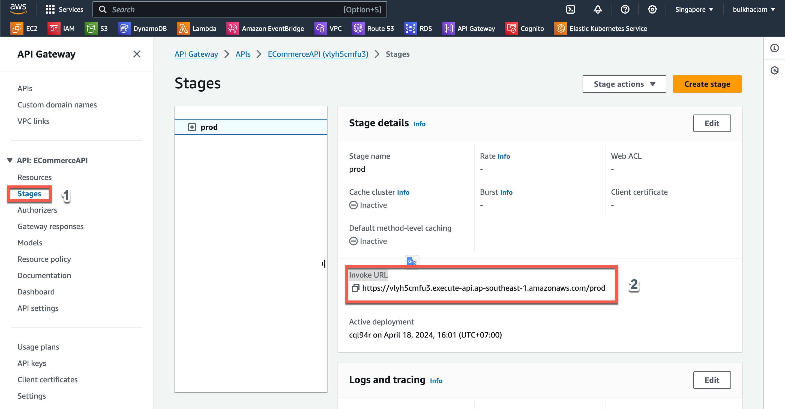Screen dimensions: 785x409
Task: Select Resources in side navigation
Action: [x=34, y=177]
